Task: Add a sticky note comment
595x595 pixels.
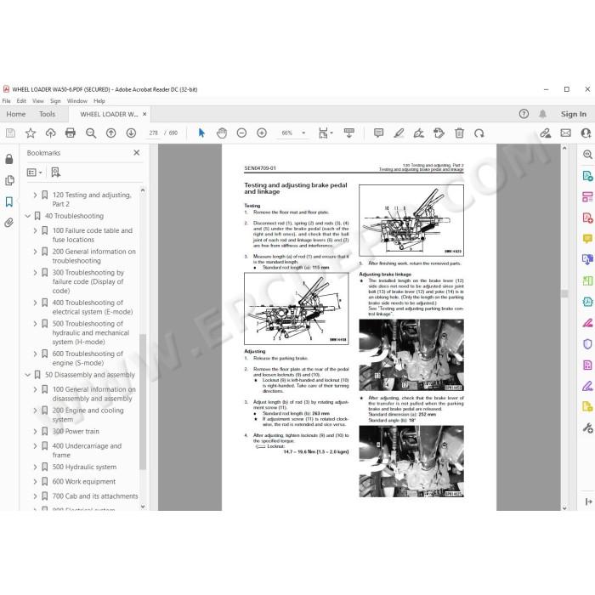Action: (x=378, y=133)
